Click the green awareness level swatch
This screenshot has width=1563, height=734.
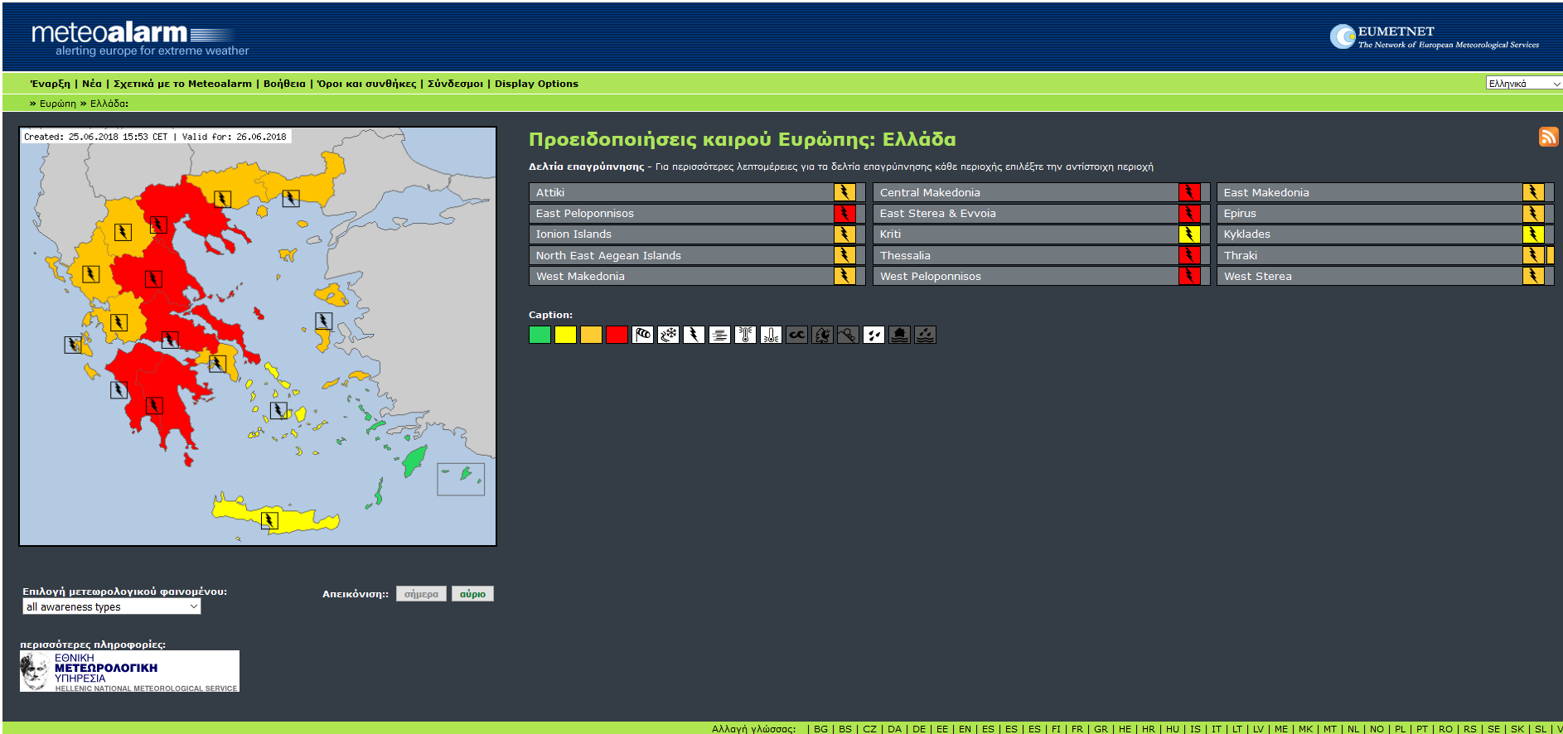[540, 335]
